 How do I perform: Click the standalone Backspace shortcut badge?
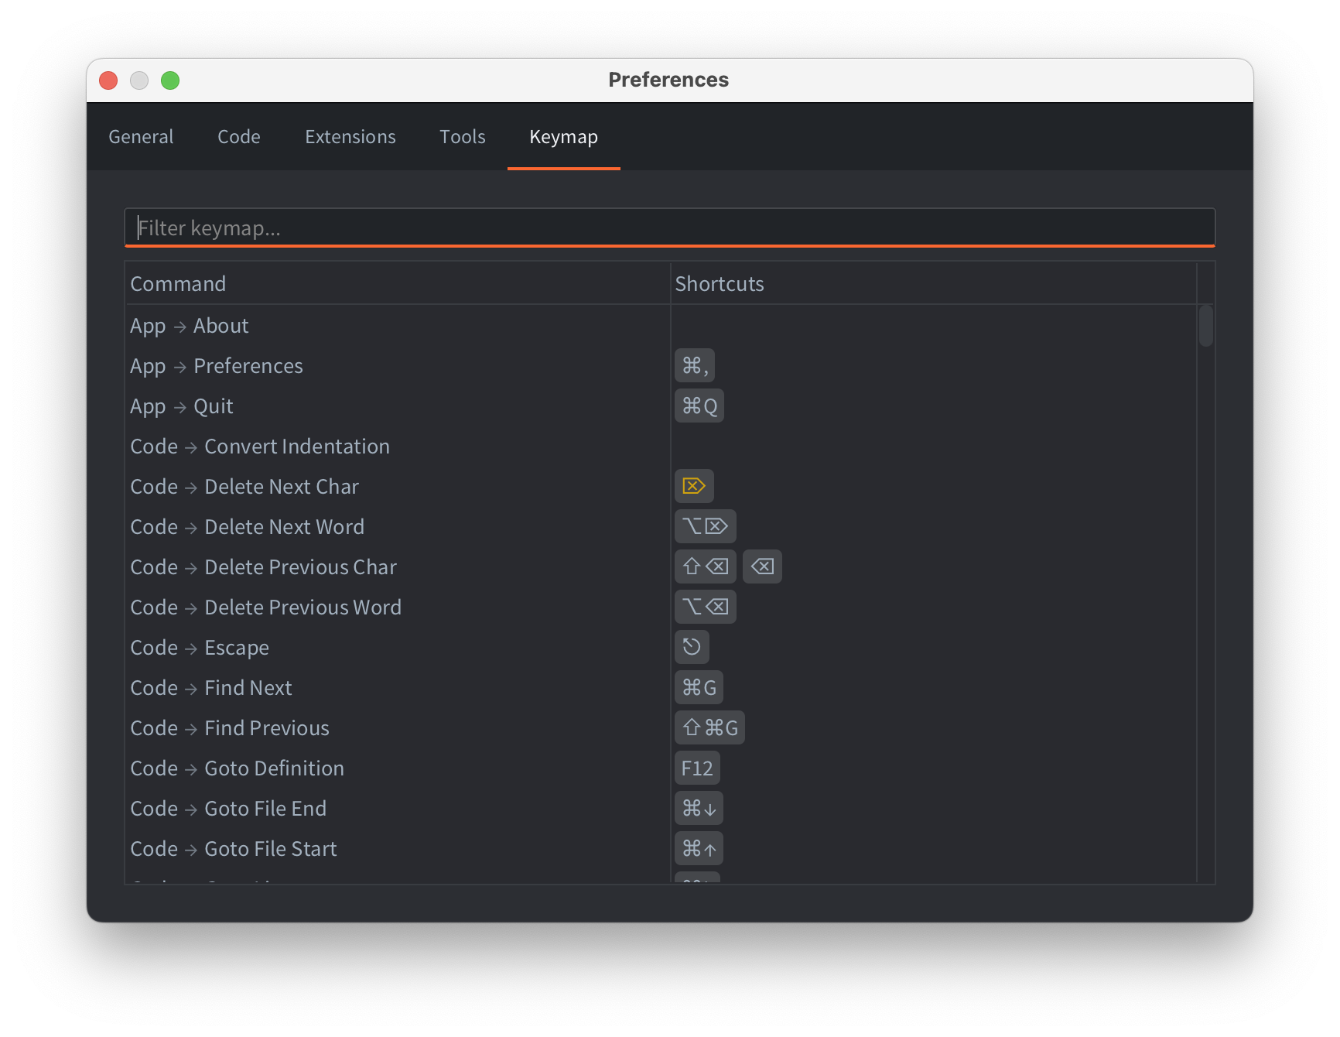point(762,566)
